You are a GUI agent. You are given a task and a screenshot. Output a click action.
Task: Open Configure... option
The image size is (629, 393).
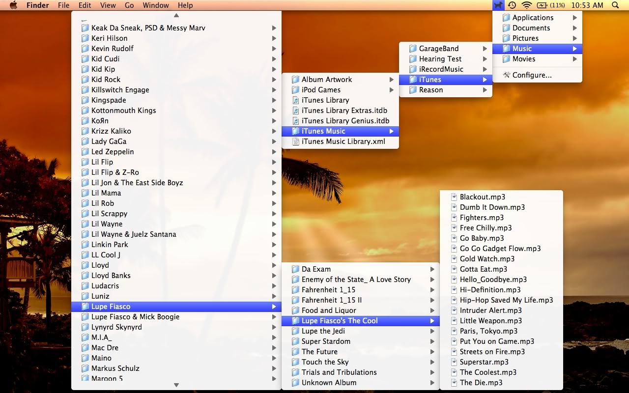pos(537,75)
